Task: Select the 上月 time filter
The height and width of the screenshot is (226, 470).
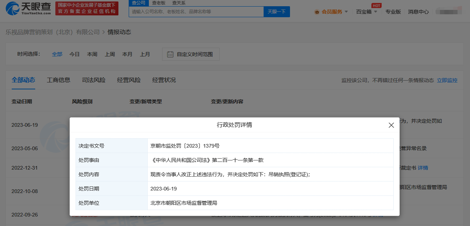Action: pyautogui.click(x=145, y=54)
